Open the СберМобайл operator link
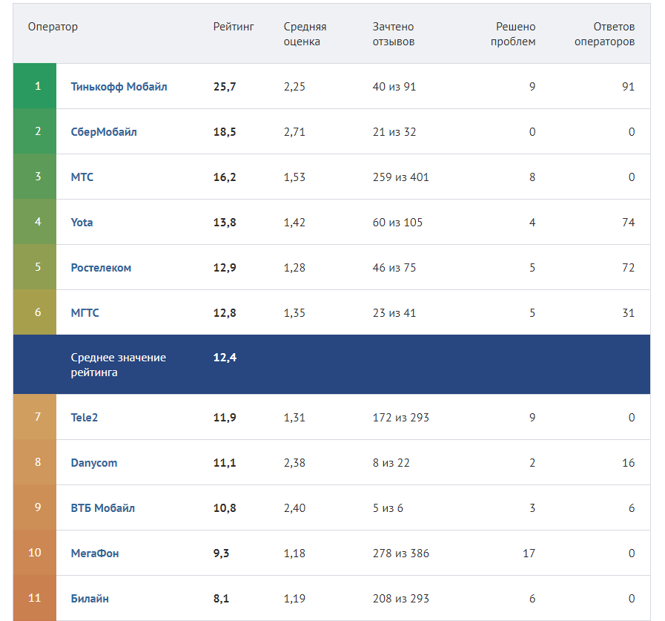 [x=104, y=132]
